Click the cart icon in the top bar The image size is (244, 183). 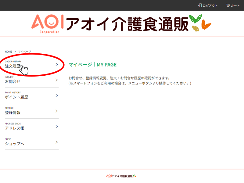pyautogui.click(x=227, y=5)
